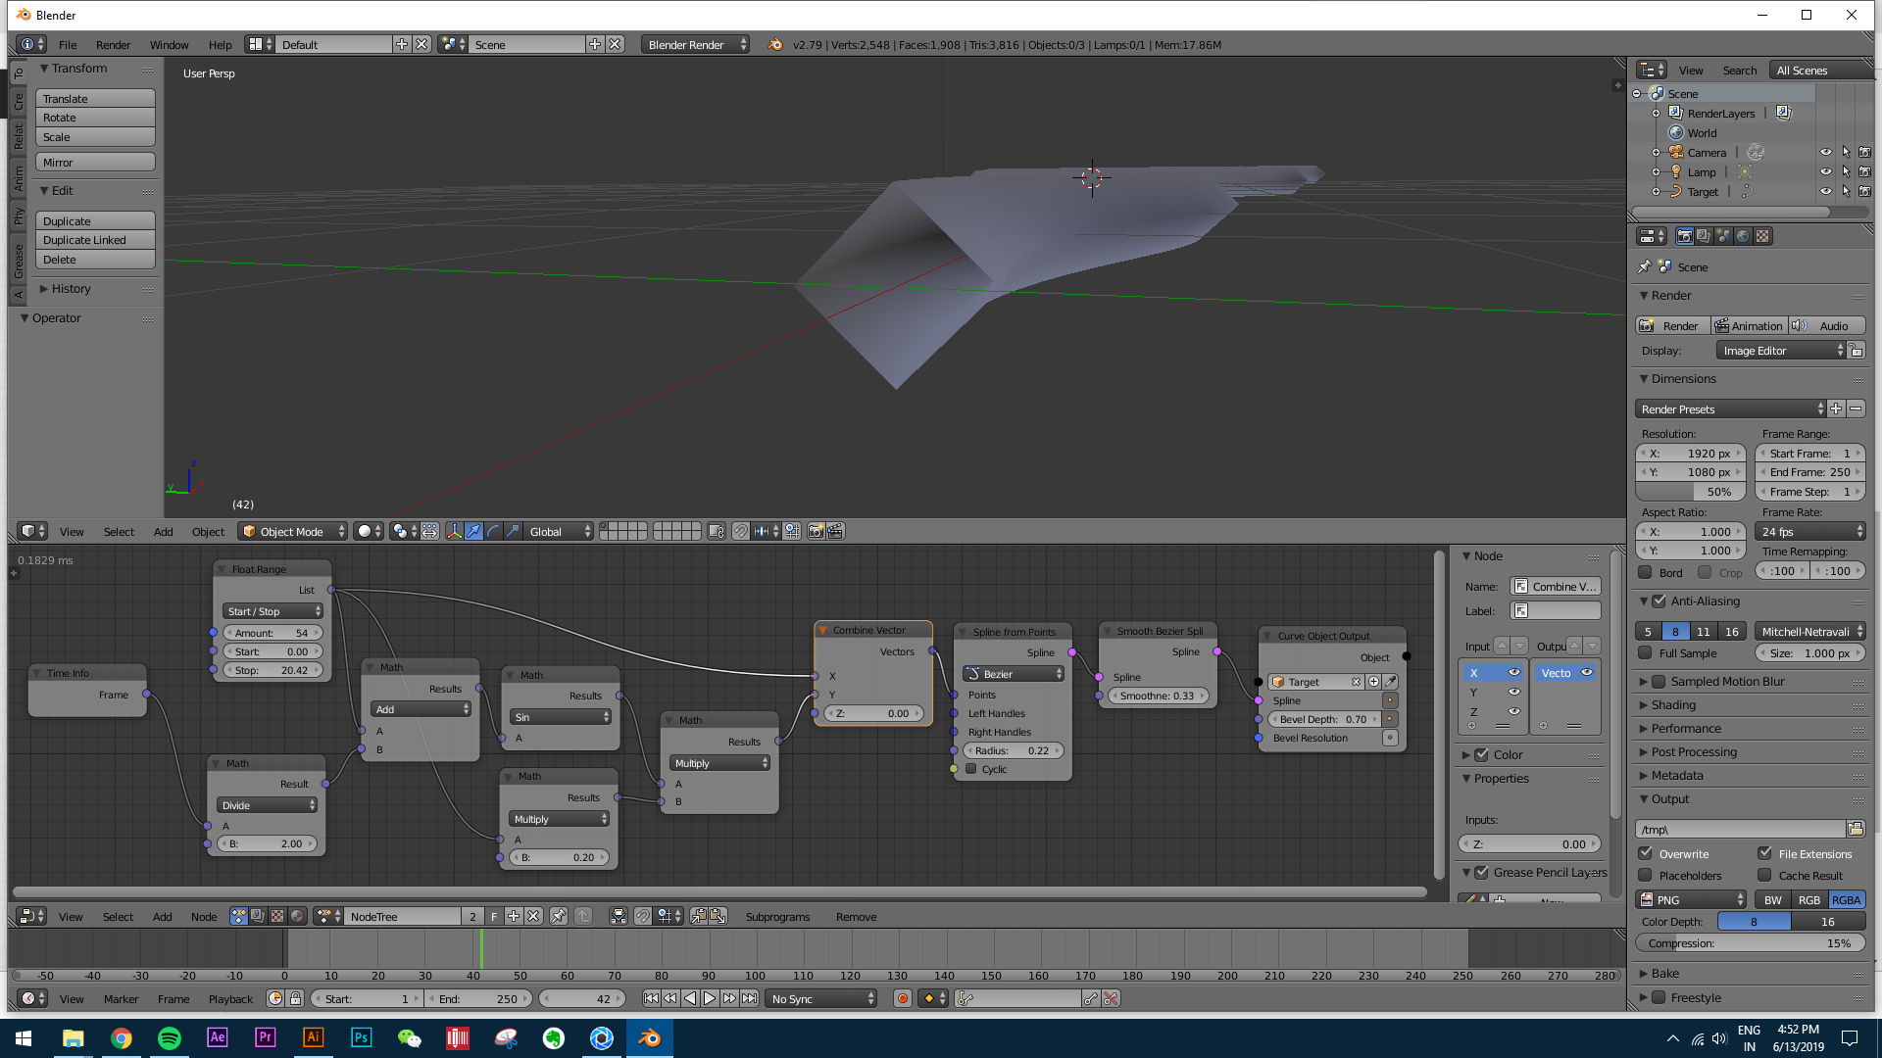
Task: Open the Display Image Editor dropdown
Action: pos(1782,351)
